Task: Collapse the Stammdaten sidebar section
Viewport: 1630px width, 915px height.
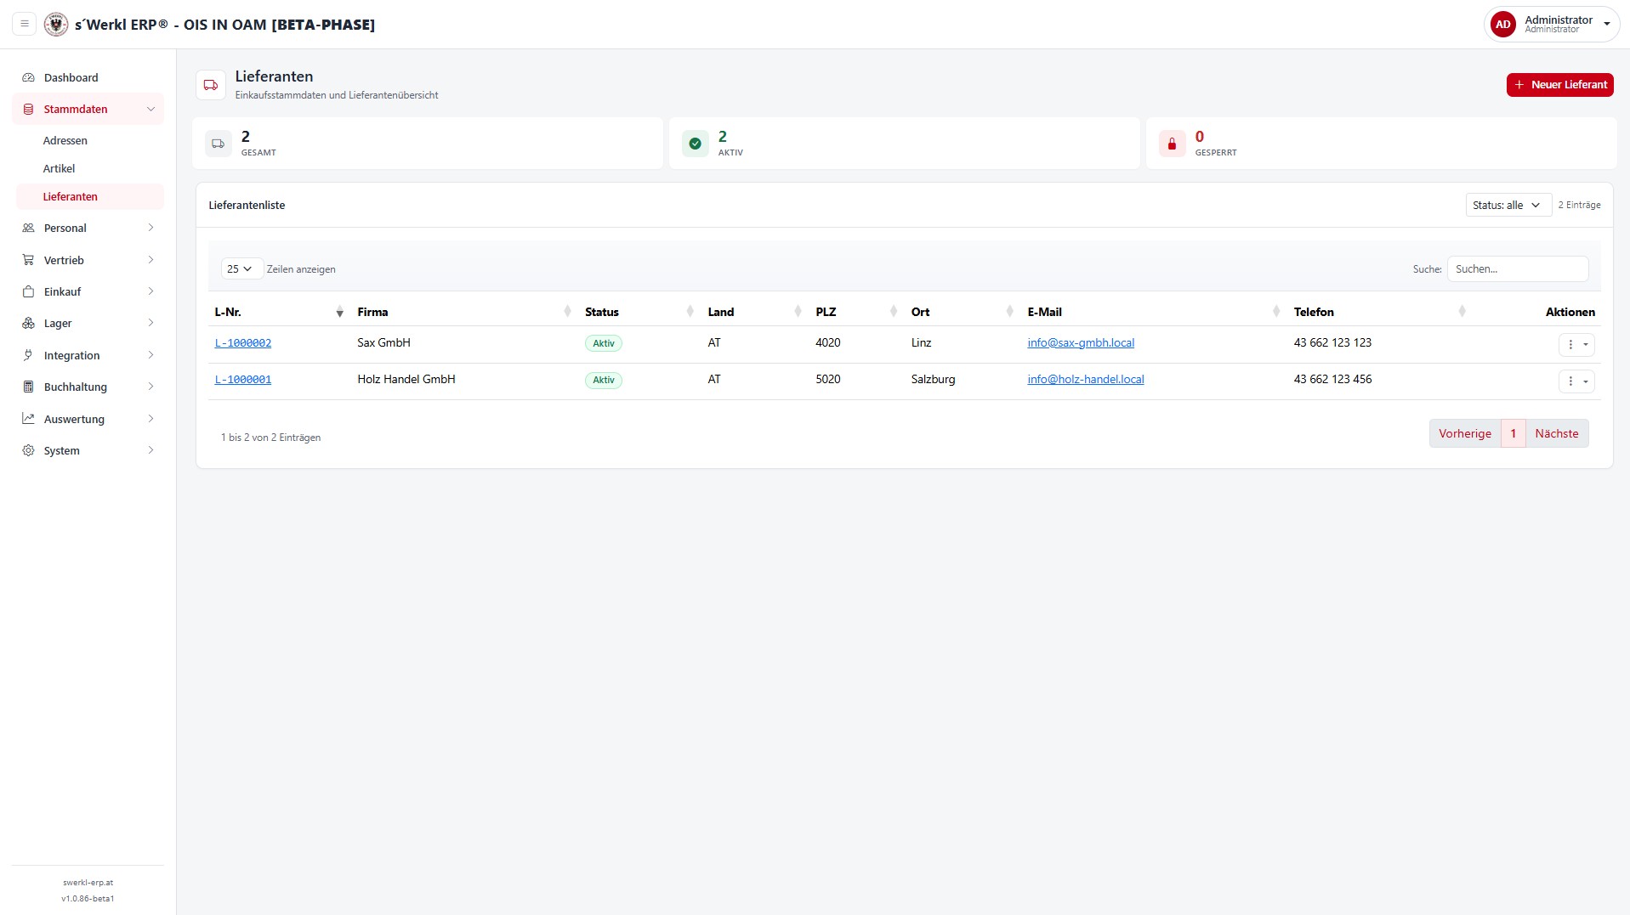Action: point(88,109)
